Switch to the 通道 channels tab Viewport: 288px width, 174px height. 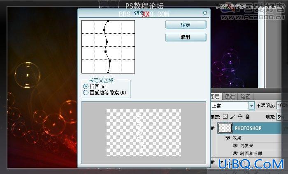click(x=230, y=97)
